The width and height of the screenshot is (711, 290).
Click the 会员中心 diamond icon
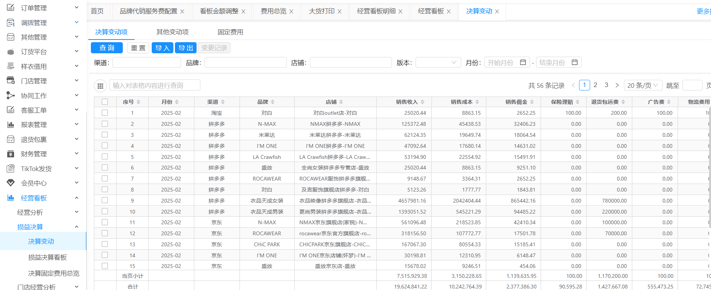[x=11, y=183]
